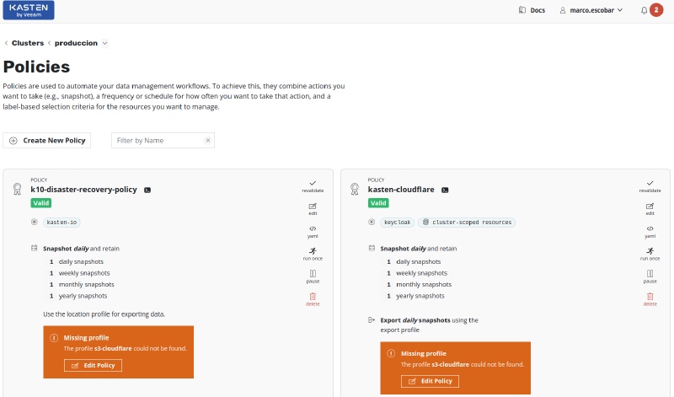Click namespace icon beside keycloak tag

pos(372,223)
